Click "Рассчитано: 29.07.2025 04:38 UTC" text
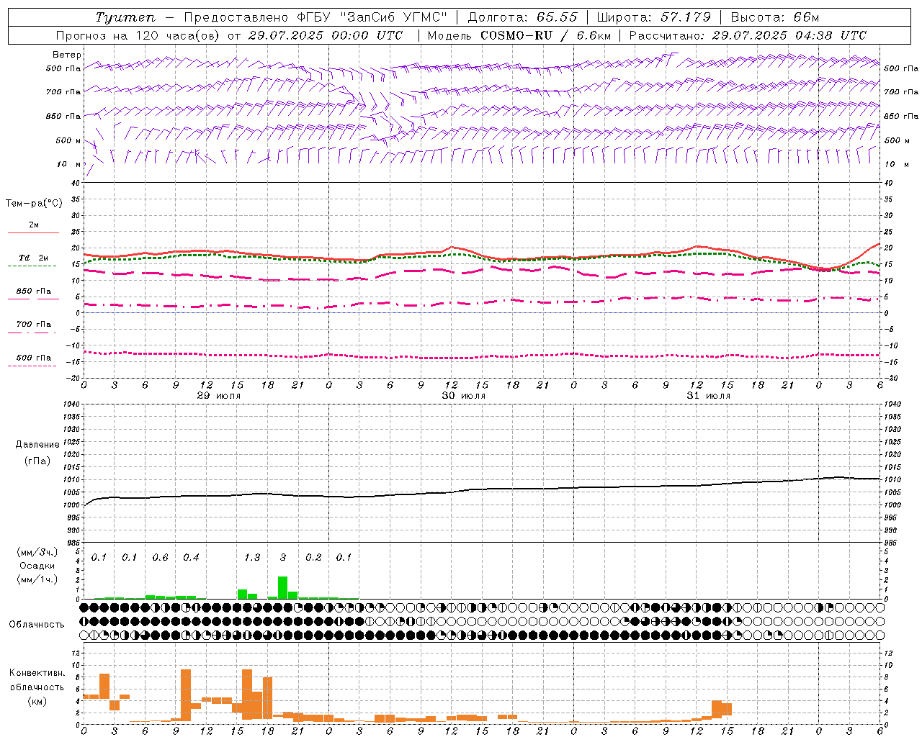Viewport: 922px width, 737px height. point(747,35)
